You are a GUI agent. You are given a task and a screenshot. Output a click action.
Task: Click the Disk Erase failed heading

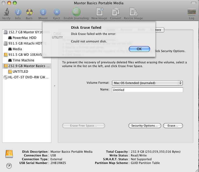[86, 27]
